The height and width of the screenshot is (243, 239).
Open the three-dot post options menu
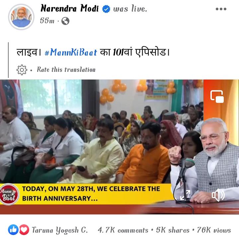221,9
